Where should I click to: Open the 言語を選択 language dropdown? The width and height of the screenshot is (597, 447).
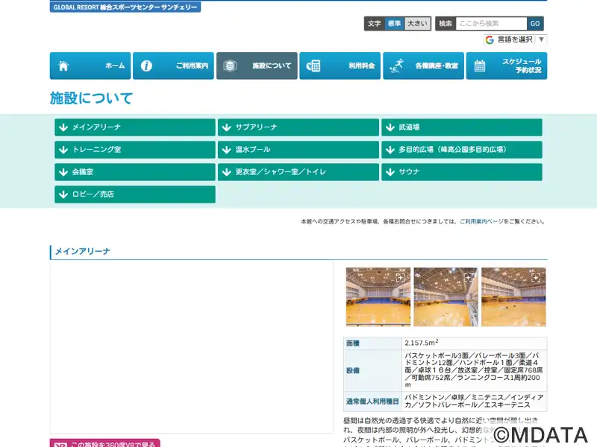point(515,39)
